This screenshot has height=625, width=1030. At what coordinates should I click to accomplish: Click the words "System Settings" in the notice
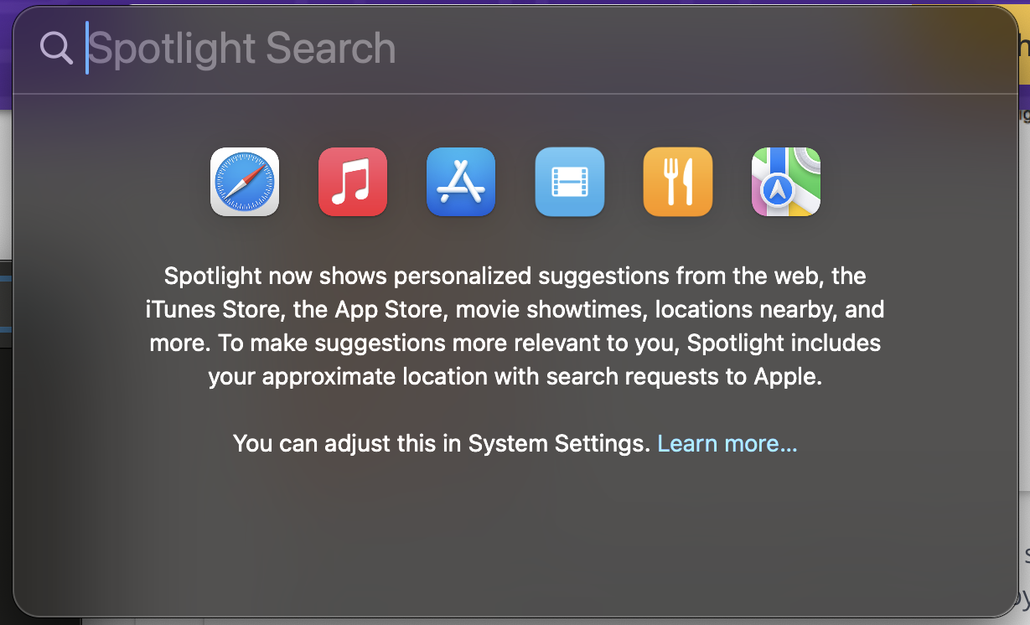click(559, 443)
